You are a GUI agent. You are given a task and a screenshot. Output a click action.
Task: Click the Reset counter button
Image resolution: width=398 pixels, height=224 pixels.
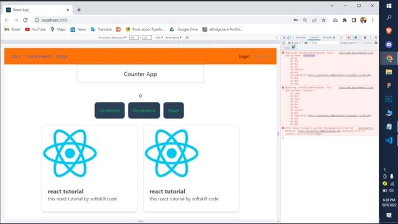point(174,111)
